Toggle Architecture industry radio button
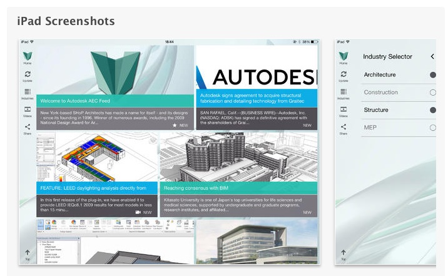448x276 pixels. (x=433, y=75)
